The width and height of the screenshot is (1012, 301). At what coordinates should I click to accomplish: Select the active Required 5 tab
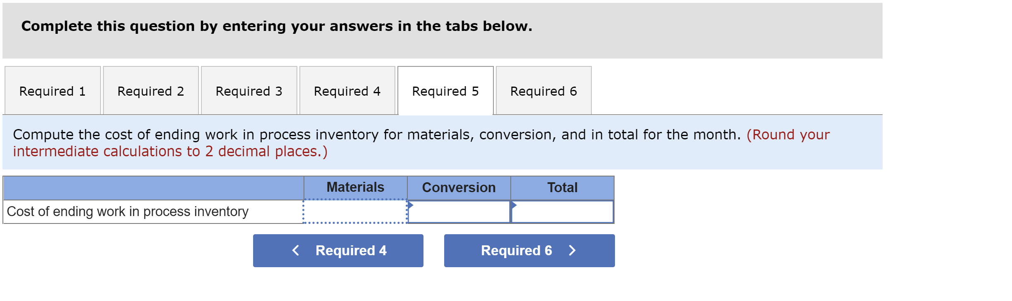[x=445, y=91]
